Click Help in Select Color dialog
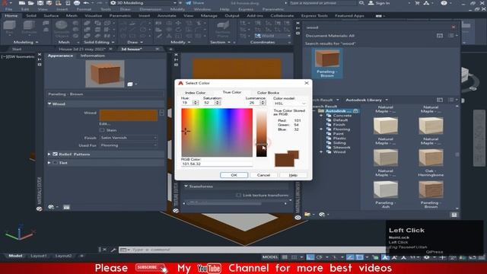This screenshot has height=274, width=487. [293, 175]
